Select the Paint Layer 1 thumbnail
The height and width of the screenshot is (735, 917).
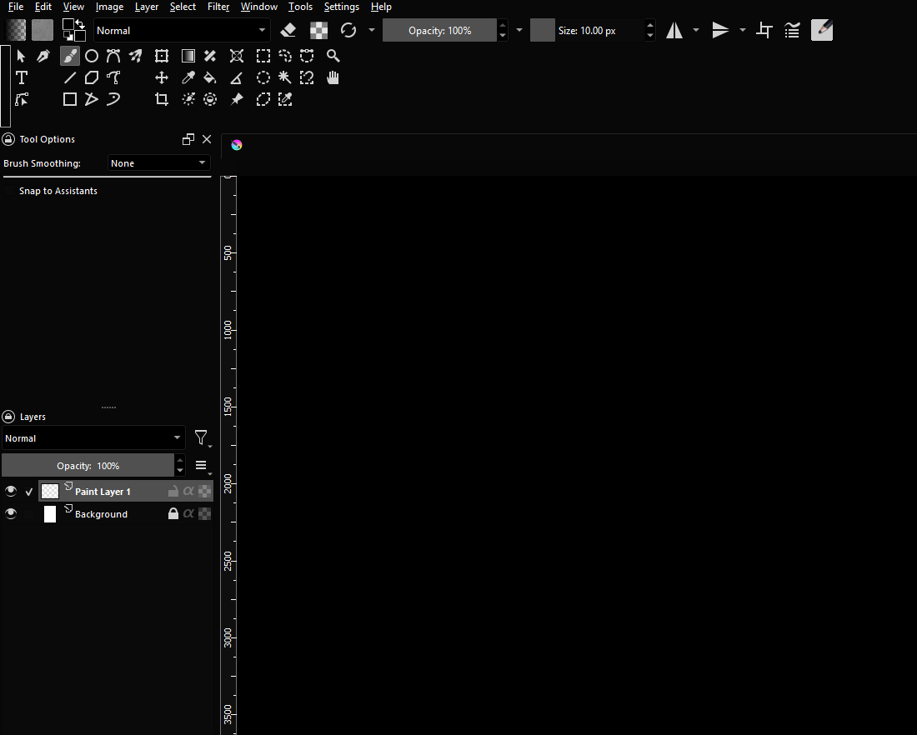[x=50, y=492]
